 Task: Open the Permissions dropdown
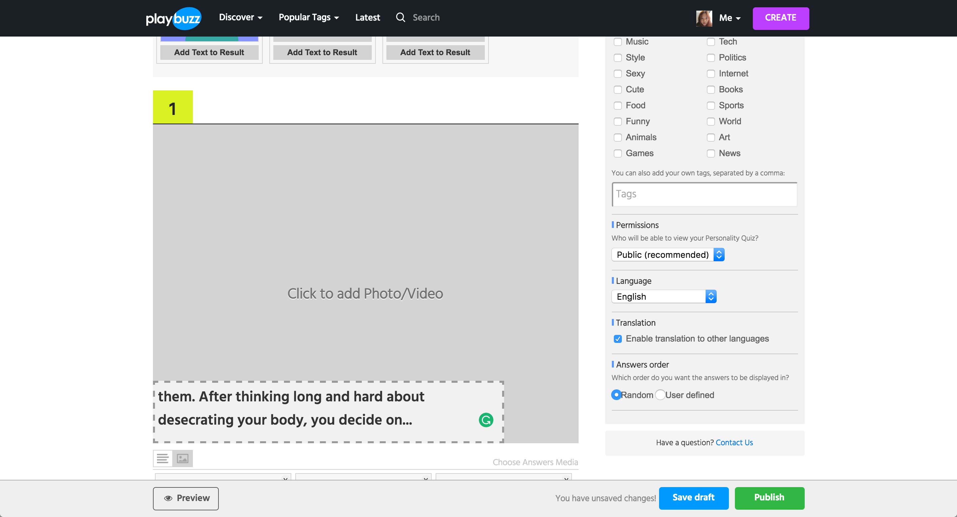tap(668, 255)
